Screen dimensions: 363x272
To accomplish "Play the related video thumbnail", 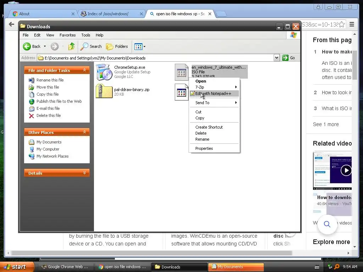I will point(346,170).
